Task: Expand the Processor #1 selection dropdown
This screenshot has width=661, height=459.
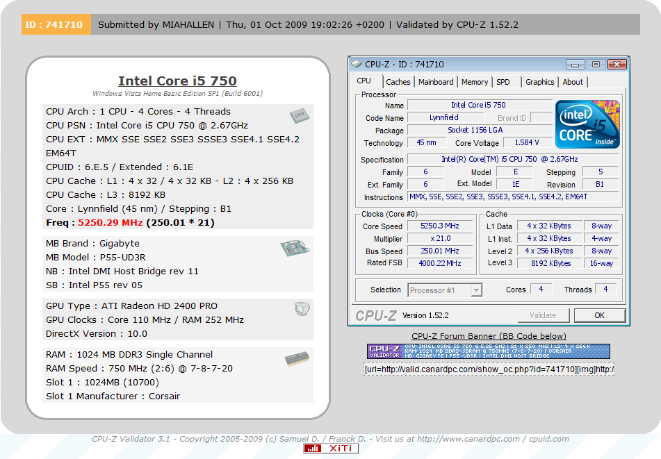Action: tap(476, 290)
